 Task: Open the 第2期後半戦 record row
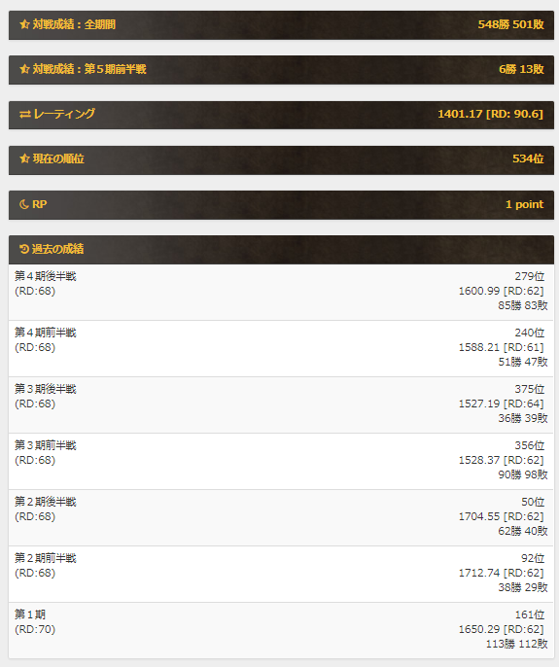point(281,517)
